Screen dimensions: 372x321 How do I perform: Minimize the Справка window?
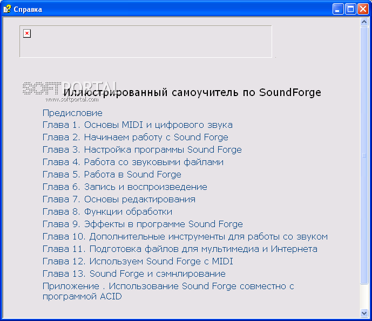(338, 9)
